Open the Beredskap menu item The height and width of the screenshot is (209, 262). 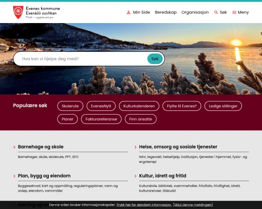tap(166, 12)
